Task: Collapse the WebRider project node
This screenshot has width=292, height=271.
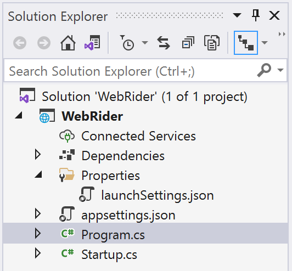Action: tap(19, 115)
